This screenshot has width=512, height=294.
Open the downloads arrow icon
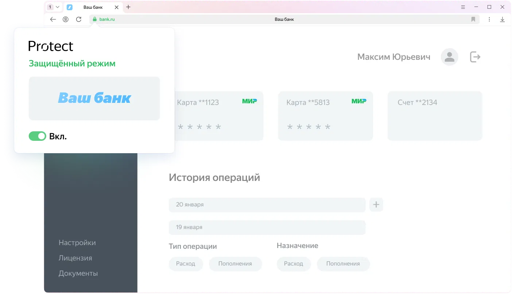502,19
